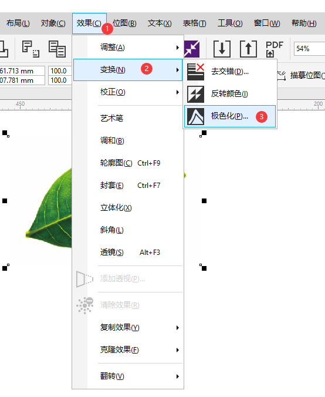
Task: Click the copy-pages toolbar icon
Action: click(57, 49)
